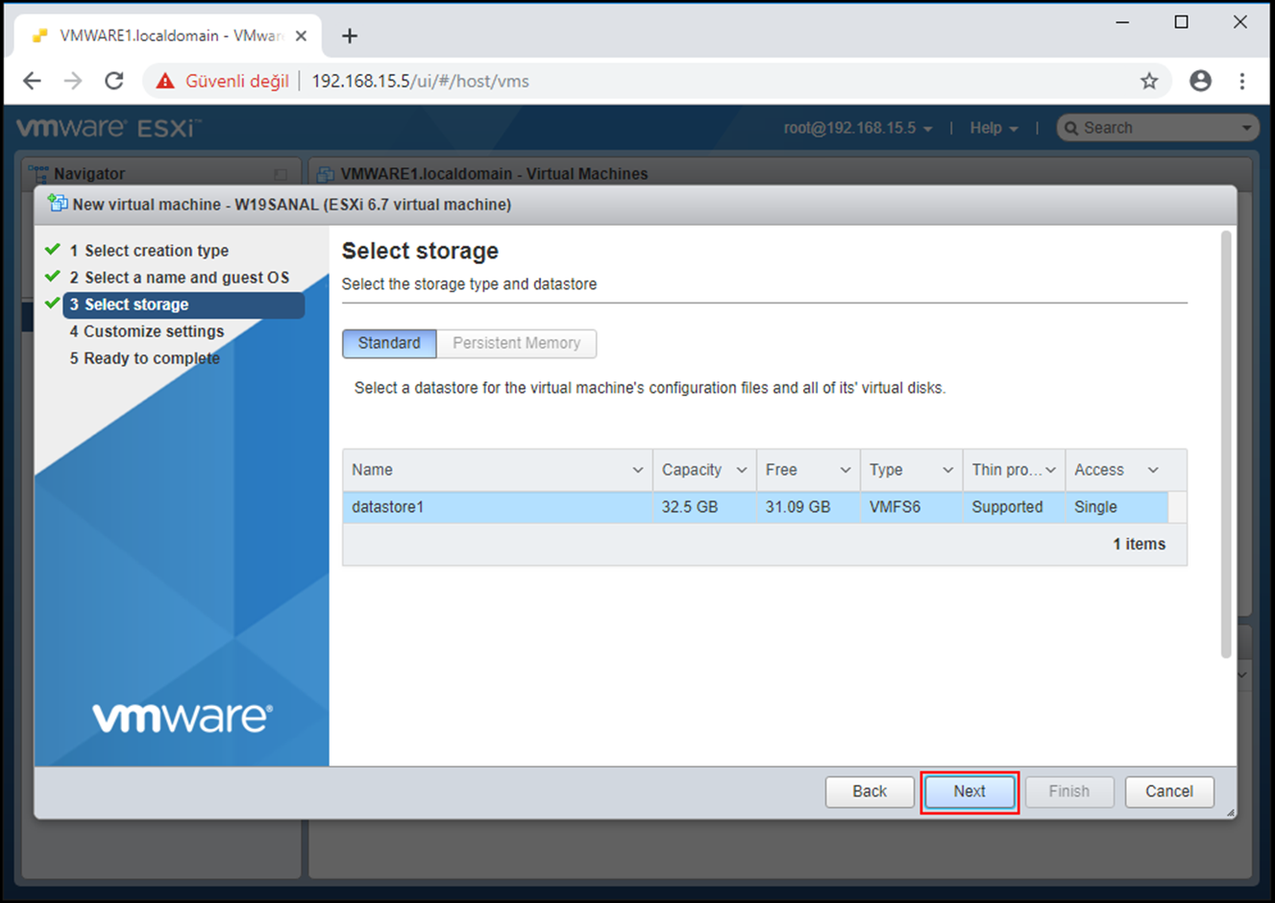Close the VMWARE1.localdomain browser tab

point(301,36)
